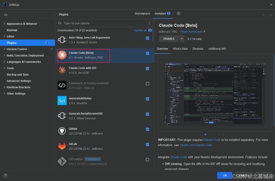Click the plugin search magnifier icon
275x181 pixels.
click(x=60, y=23)
